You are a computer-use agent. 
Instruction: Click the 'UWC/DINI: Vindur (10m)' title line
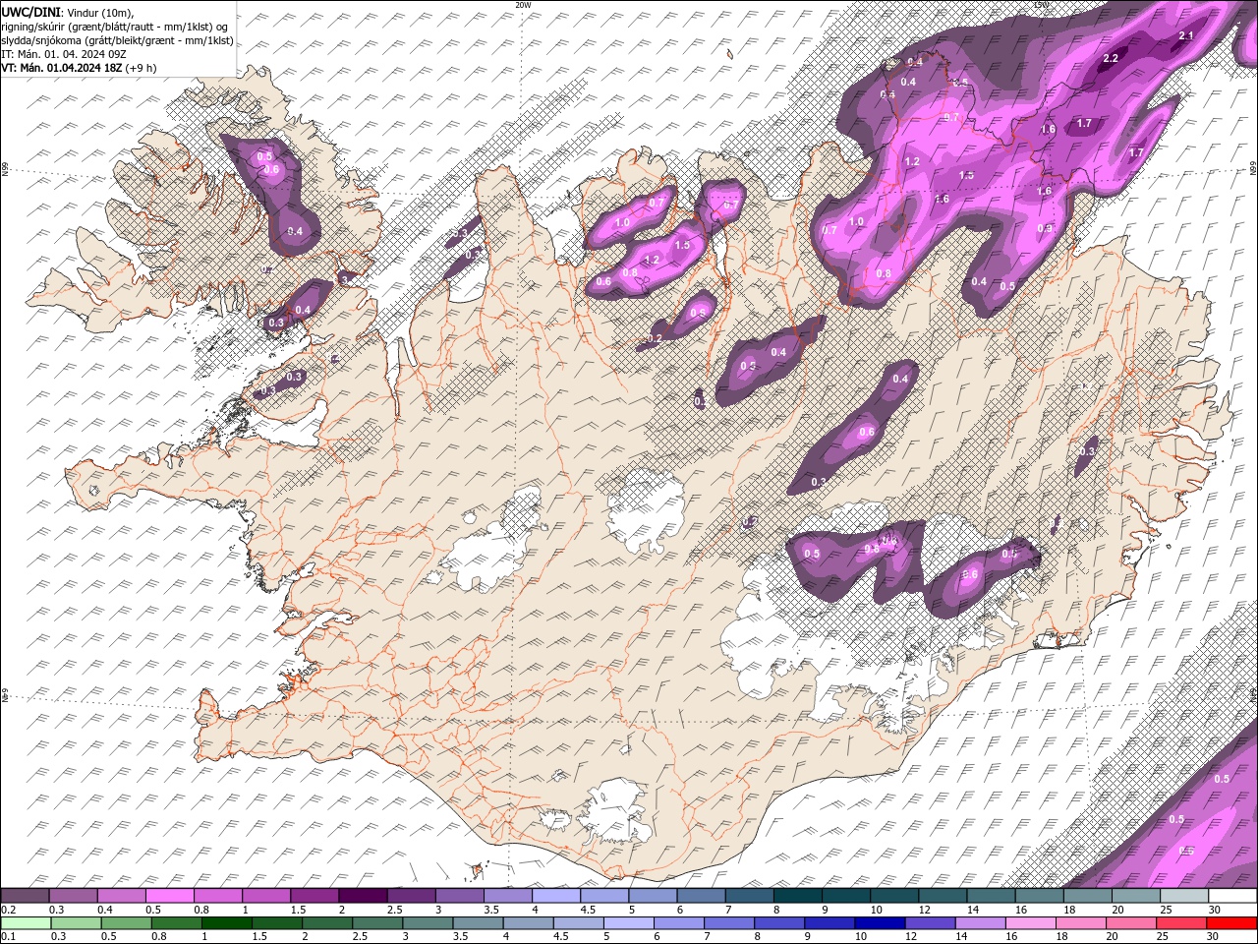pyautogui.click(x=66, y=12)
